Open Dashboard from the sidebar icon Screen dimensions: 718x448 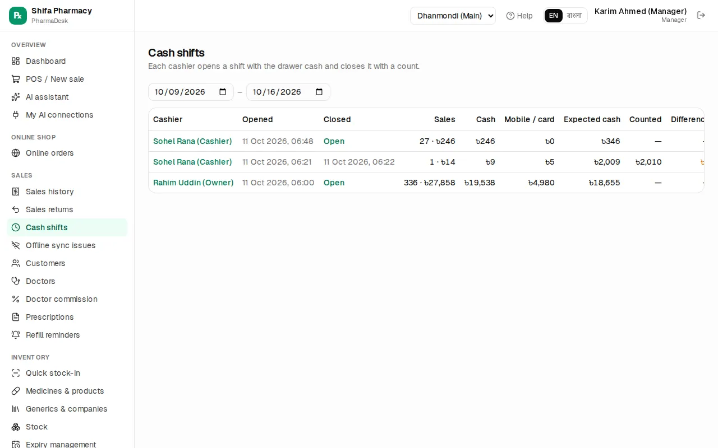pos(16,61)
